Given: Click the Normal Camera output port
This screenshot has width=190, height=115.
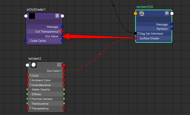Looking at the screenshot, I should [64, 99].
